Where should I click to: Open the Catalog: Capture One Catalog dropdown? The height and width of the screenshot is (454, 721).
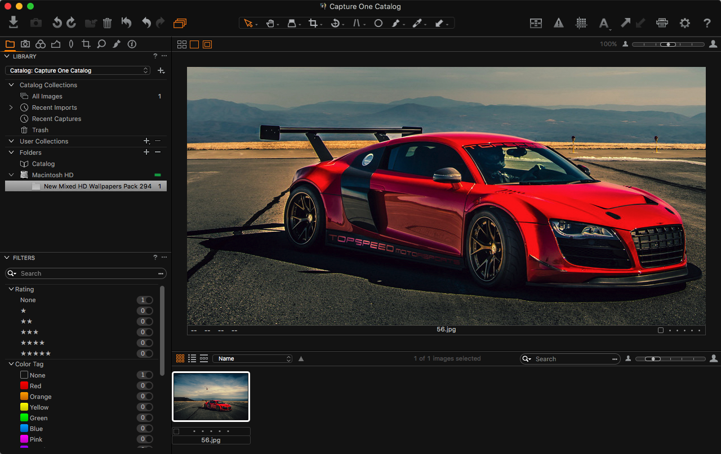pyautogui.click(x=78, y=70)
